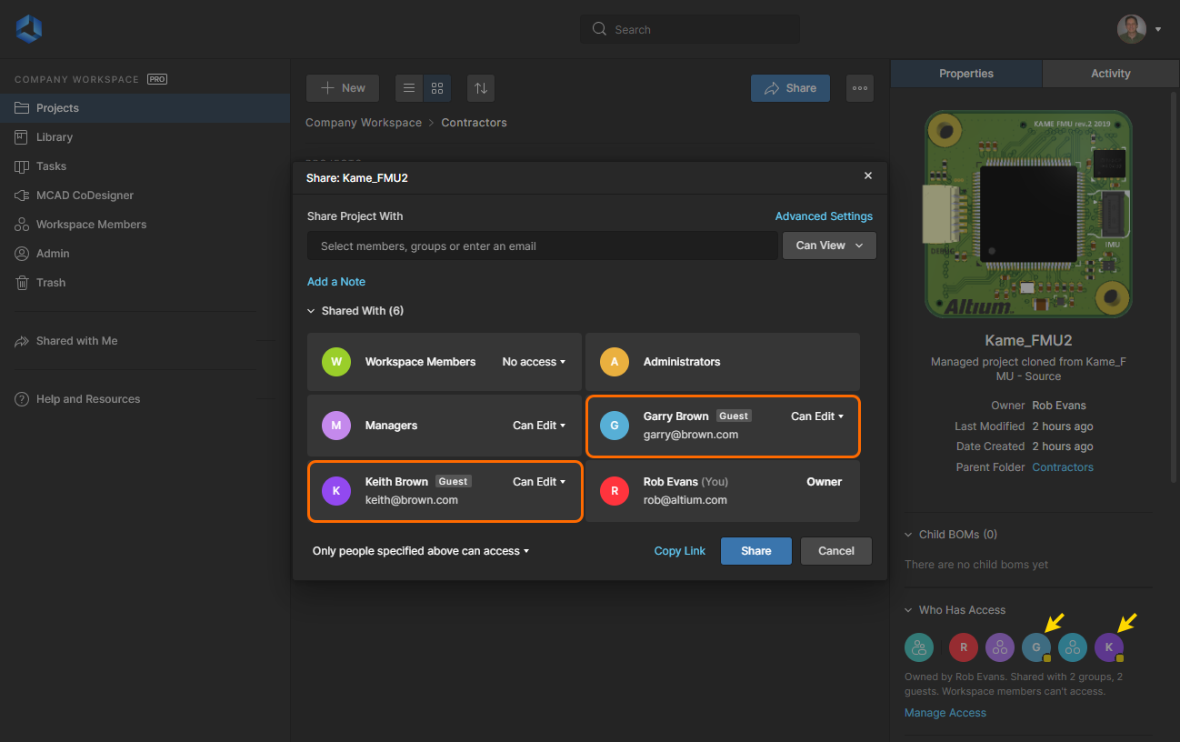Open the link access scope dropdown
The image size is (1180, 742).
(x=421, y=551)
